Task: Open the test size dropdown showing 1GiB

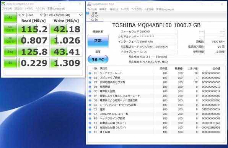Action: coord(34,15)
